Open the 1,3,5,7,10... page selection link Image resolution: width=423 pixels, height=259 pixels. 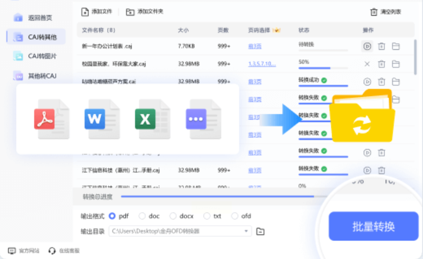(x=262, y=64)
